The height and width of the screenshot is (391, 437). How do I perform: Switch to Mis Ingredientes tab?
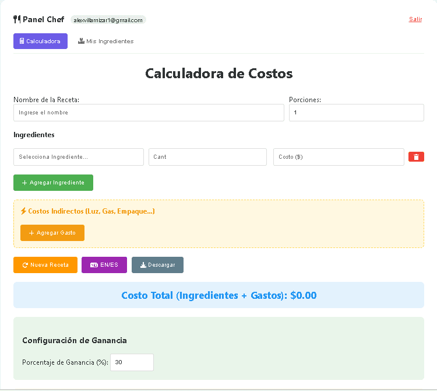click(x=105, y=41)
